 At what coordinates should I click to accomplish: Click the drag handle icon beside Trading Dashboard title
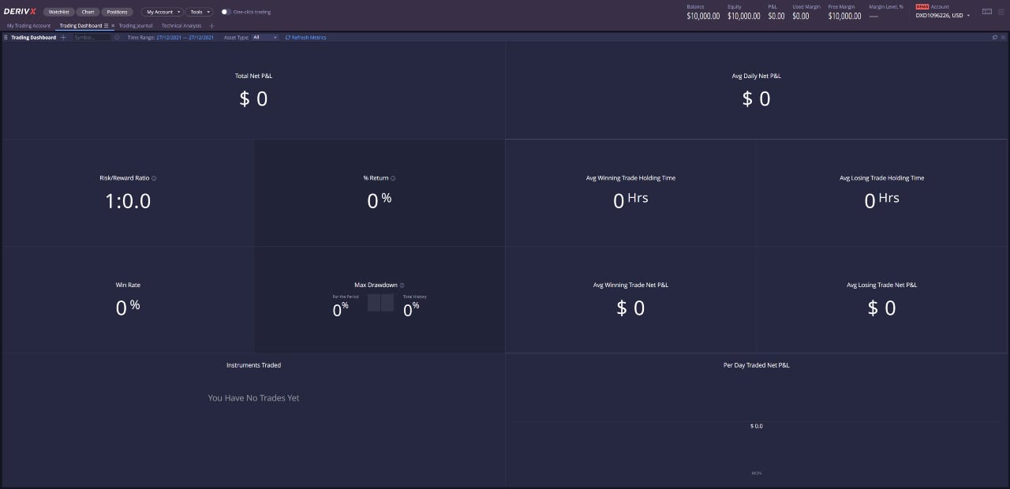[6, 37]
